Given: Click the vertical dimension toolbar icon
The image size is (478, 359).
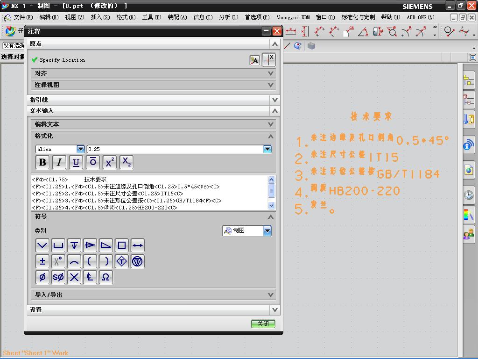Looking at the screenshot, I should (x=304, y=31).
